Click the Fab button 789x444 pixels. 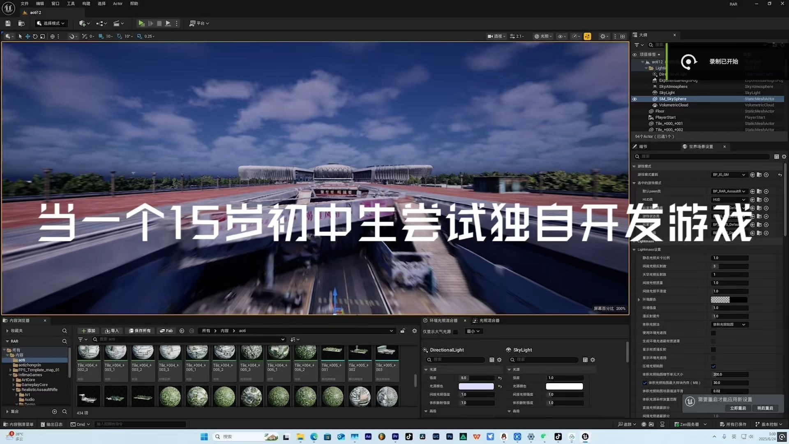coord(166,331)
